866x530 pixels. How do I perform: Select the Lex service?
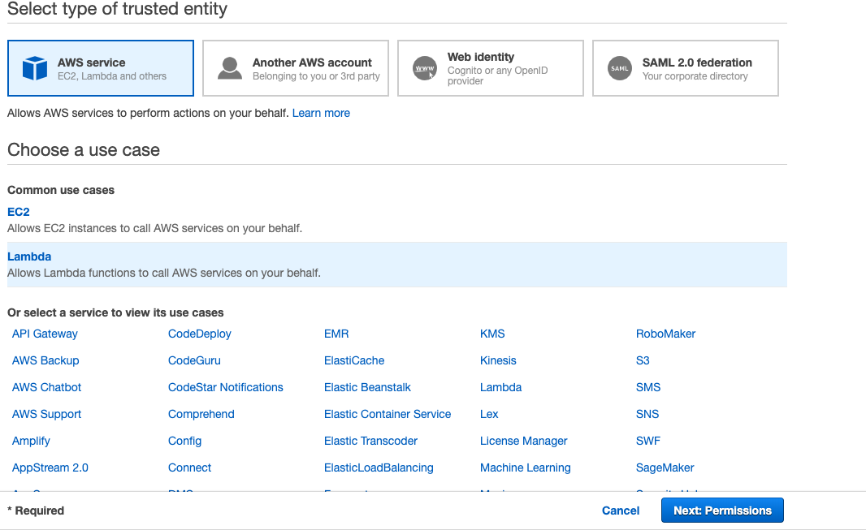click(x=489, y=414)
